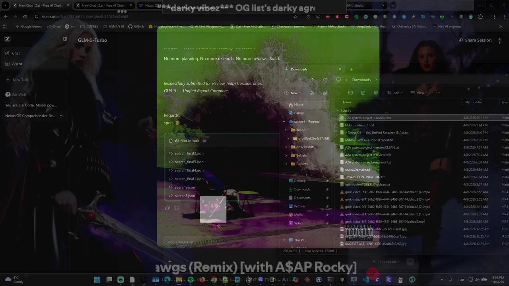This screenshot has width=509, height=286.
Task: Start a New Task in Z.ai
Action: pyautogui.click(x=17, y=80)
